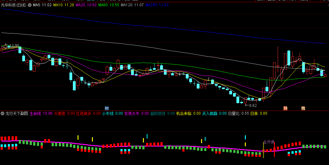Image resolution: width=329 pixels, height=165 pixels.
Task: Open the main chart indicator dropdown beside 光华科技(日线)
Action: (30, 5)
